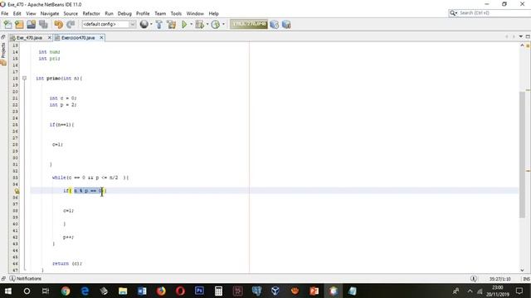Open the Run menu
The image size is (531, 298).
point(109,13)
